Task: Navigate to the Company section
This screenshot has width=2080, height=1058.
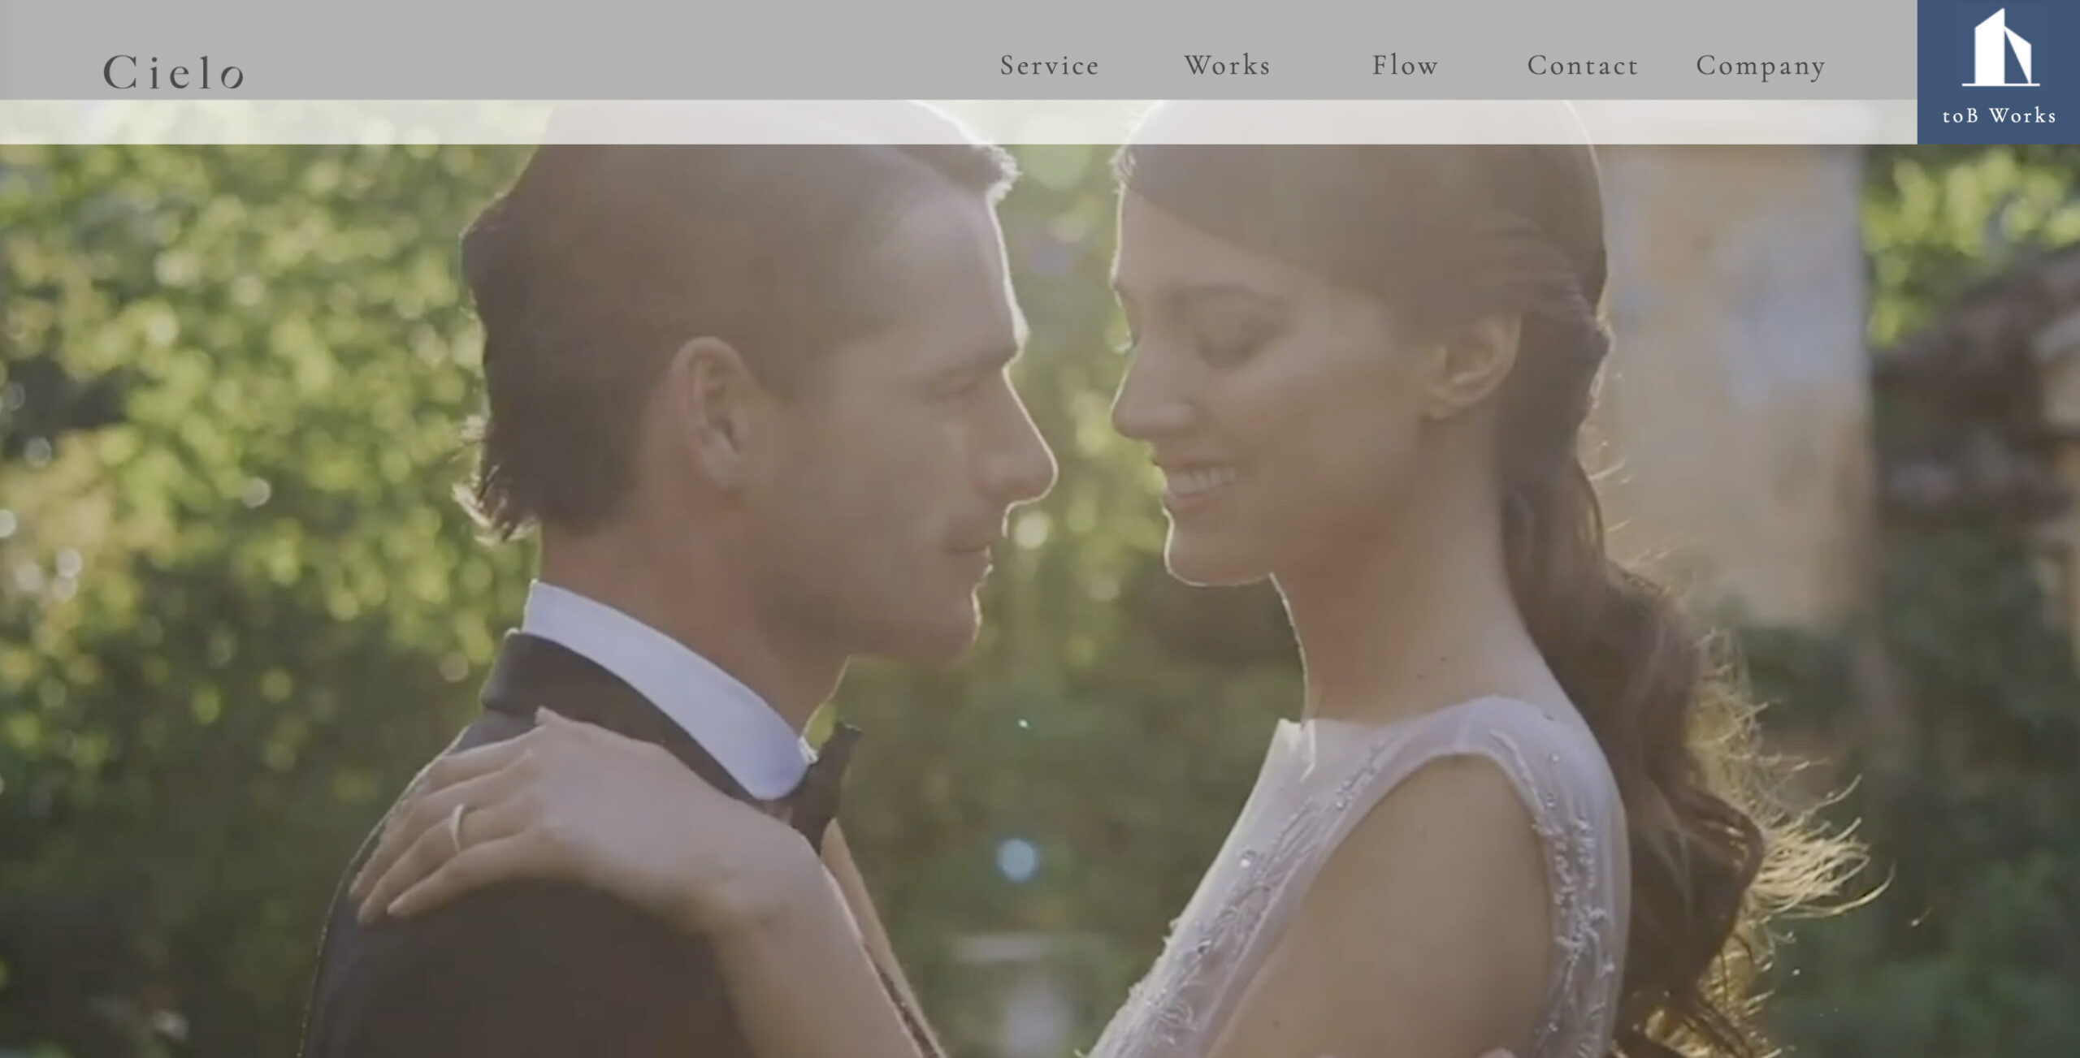Action: [1760, 67]
